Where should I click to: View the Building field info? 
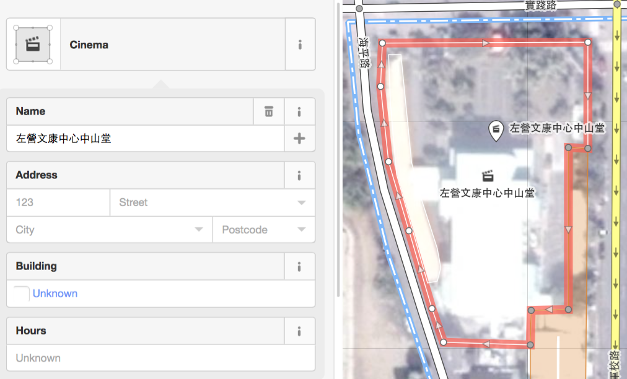coord(299,266)
